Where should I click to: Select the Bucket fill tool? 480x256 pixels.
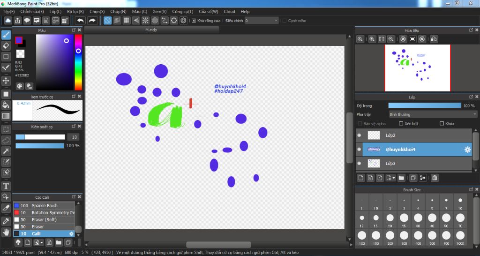click(6, 105)
